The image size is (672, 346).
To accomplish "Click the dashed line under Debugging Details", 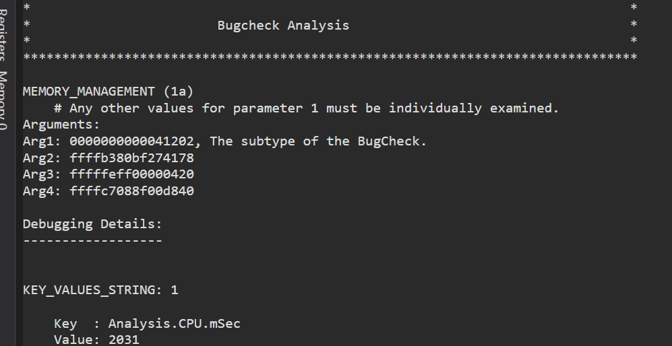I will (92, 241).
